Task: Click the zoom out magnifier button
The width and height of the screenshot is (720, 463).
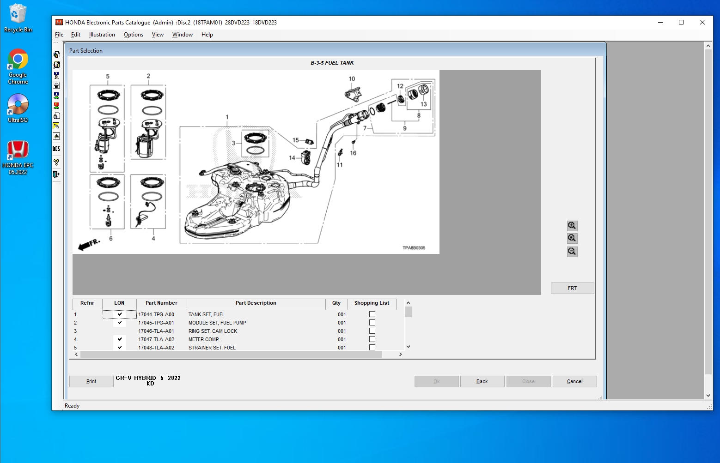Action: point(572,252)
